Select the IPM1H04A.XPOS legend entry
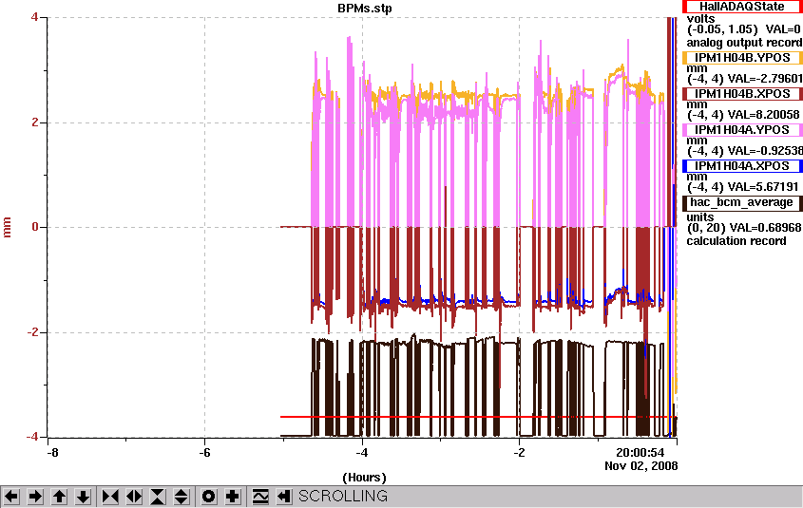The height and width of the screenshot is (508, 803). [741, 166]
